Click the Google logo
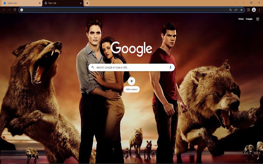Image resolution: width=263 pixels, height=164 pixels. pyautogui.click(x=131, y=49)
